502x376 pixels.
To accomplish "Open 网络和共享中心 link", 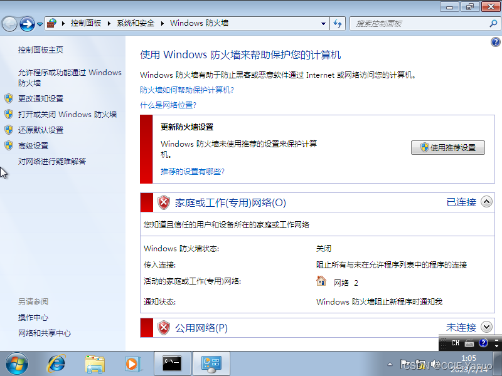I will 45,333.
